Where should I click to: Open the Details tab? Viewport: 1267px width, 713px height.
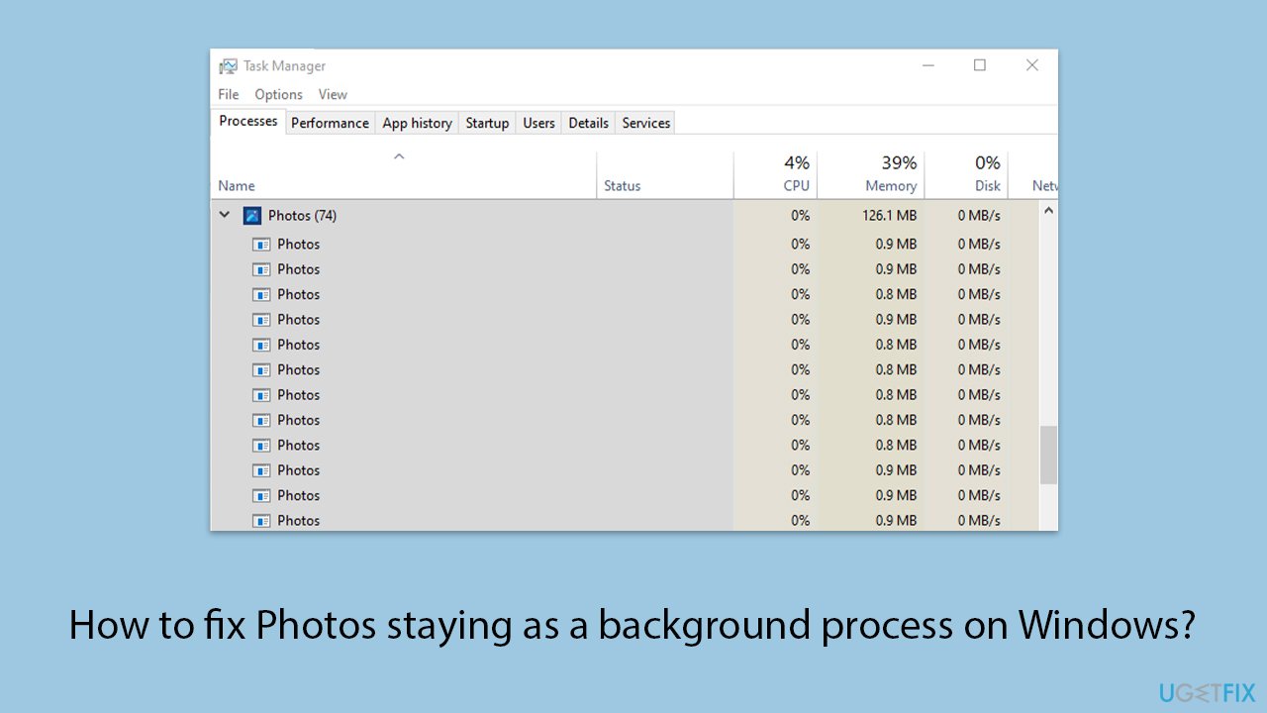point(588,123)
